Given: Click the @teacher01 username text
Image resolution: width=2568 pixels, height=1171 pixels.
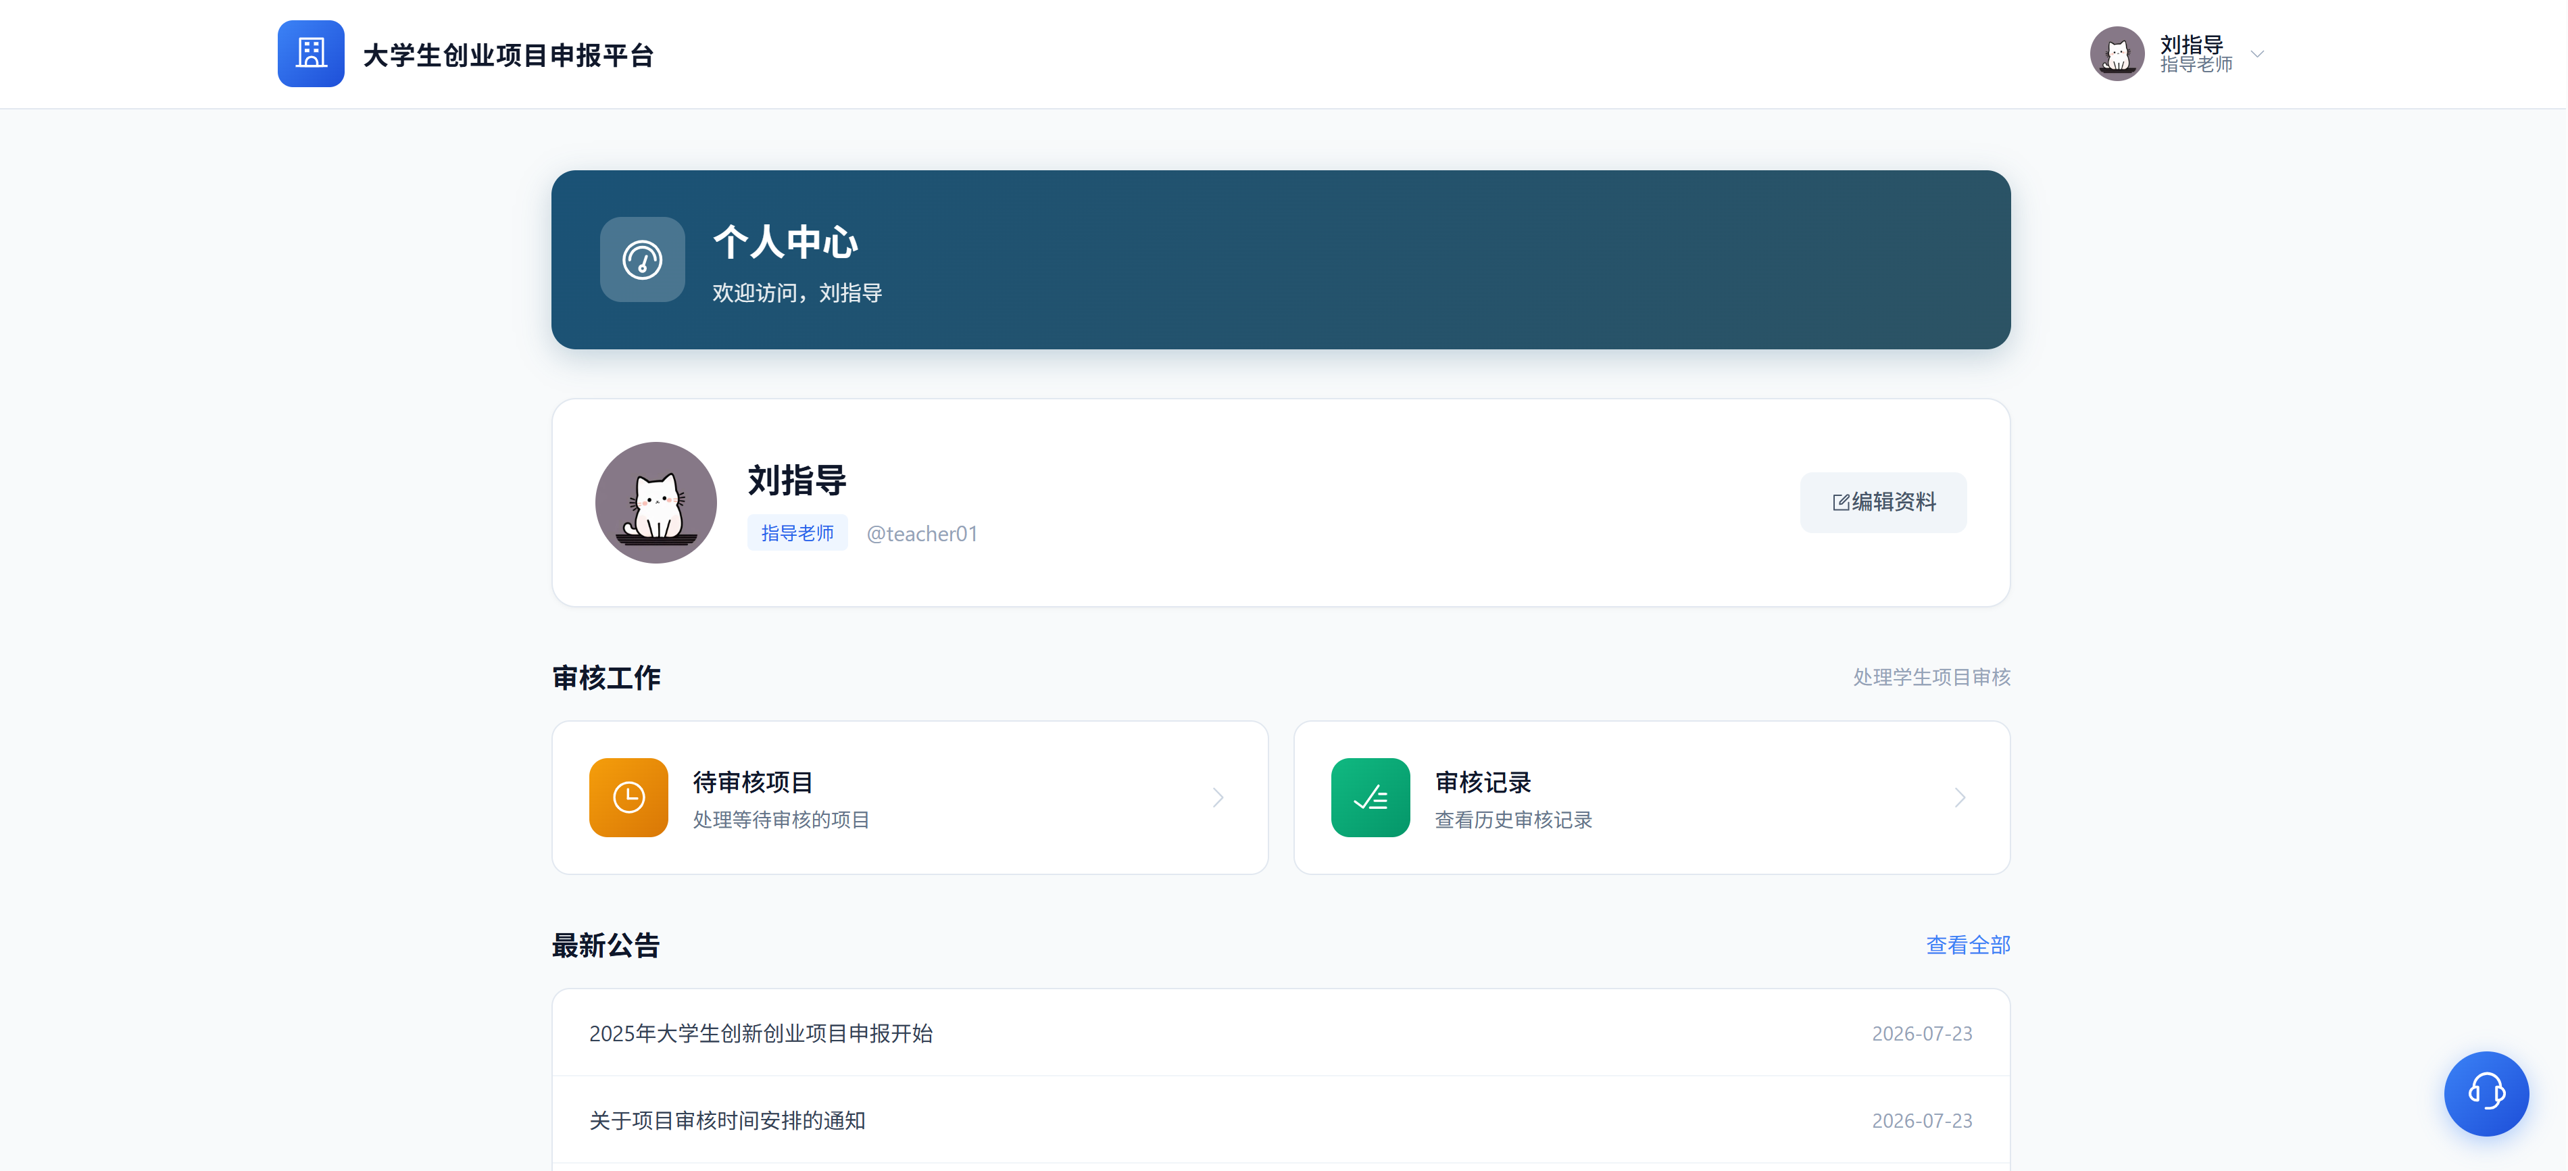Looking at the screenshot, I should pyautogui.click(x=922, y=534).
